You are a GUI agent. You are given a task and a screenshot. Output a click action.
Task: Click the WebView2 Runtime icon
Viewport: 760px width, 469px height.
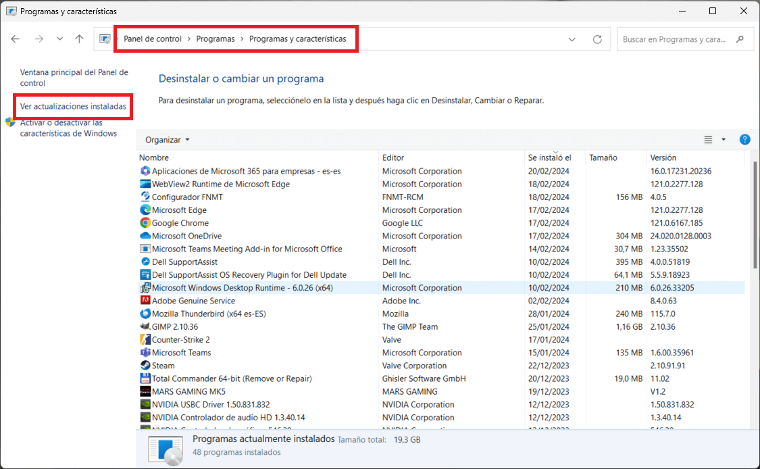point(145,184)
